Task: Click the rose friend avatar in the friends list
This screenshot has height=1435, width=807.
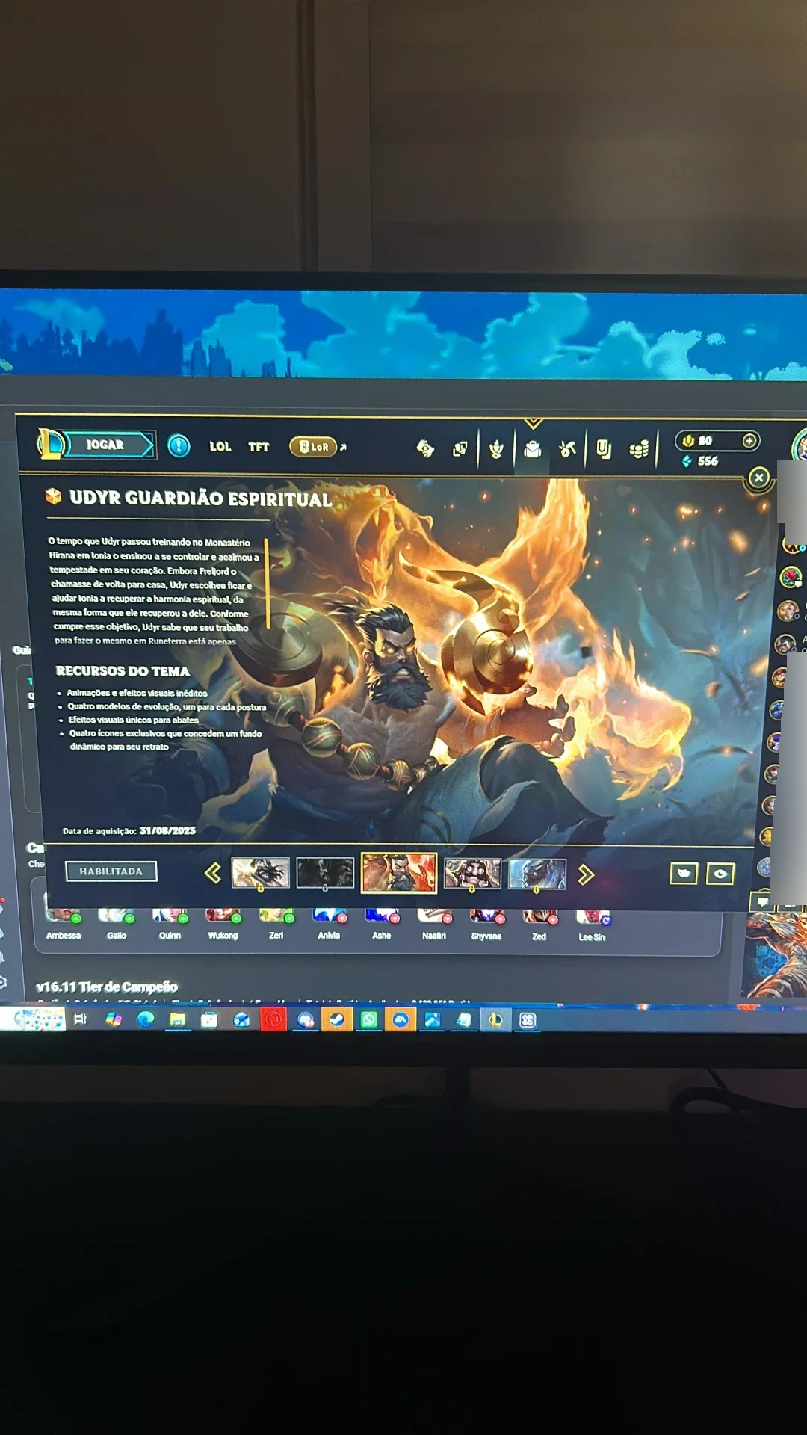Action: click(x=791, y=577)
